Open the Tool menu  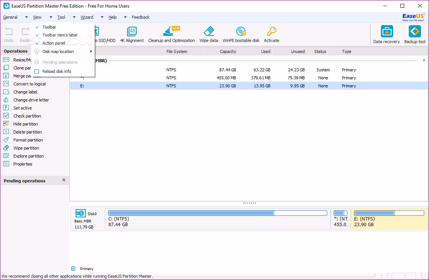[61, 17]
